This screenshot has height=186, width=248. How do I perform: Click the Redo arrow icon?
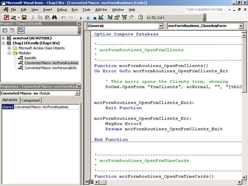pyautogui.click(x=71, y=17)
